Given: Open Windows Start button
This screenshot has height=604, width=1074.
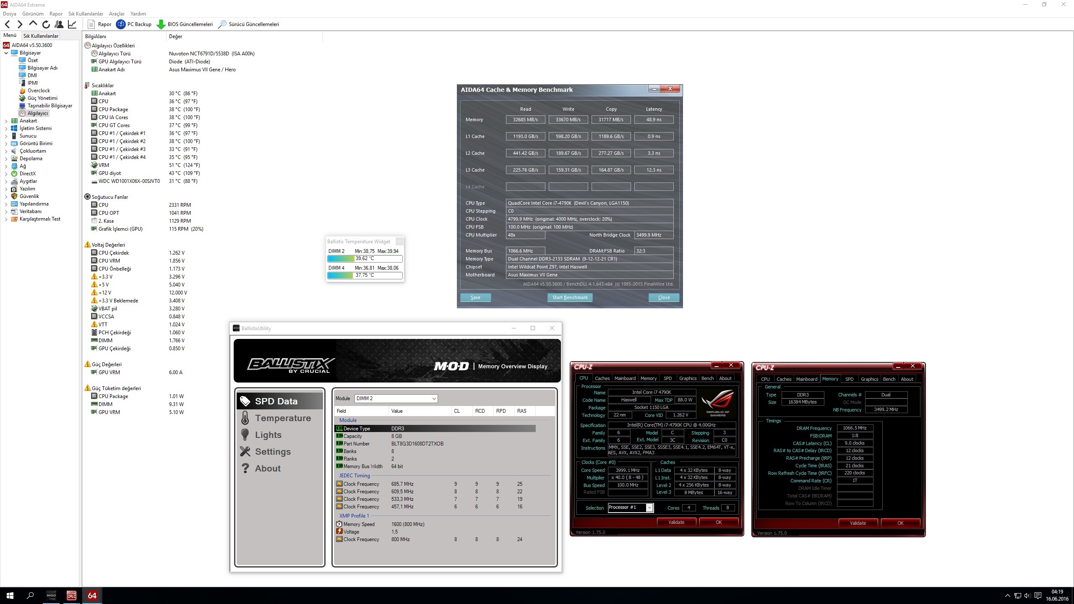Looking at the screenshot, I should [10, 596].
